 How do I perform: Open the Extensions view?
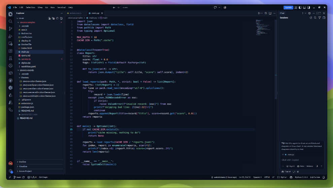pyautogui.click(x=10, y=51)
